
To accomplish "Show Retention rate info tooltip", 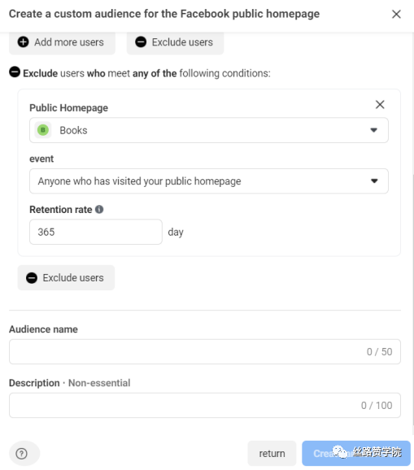I will pyautogui.click(x=99, y=209).
